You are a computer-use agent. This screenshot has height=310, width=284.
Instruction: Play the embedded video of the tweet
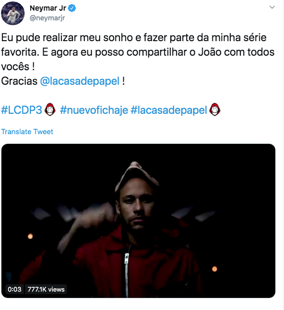pyautogui.click(x=138, y=221)
